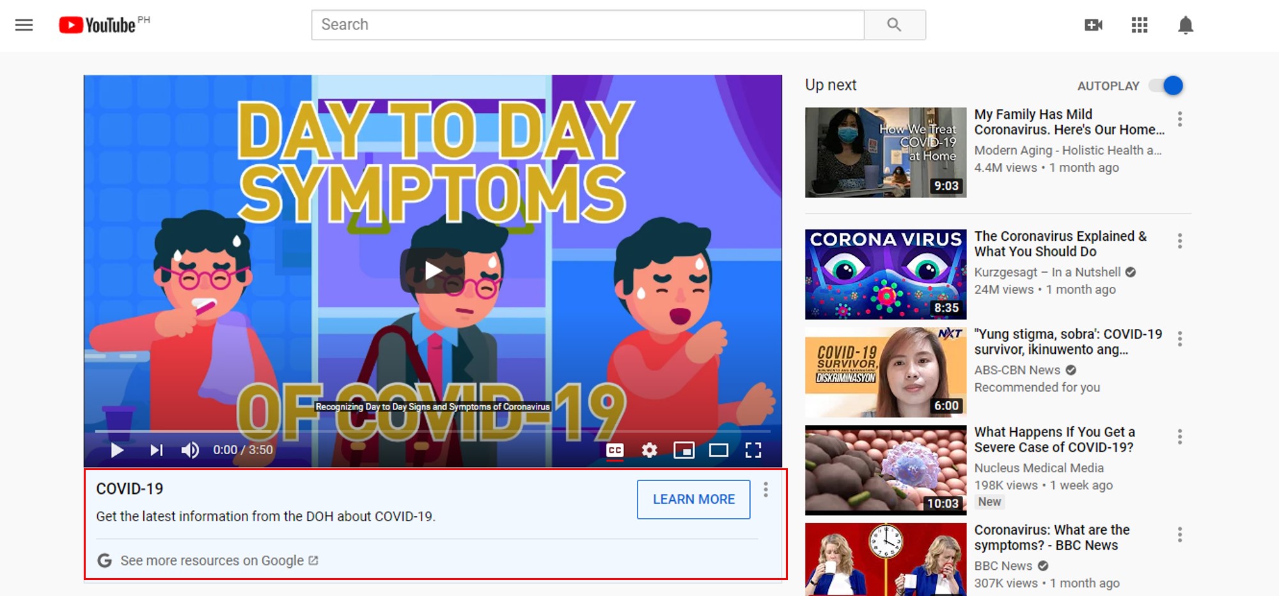Click the COVID-19 panel heading
The image size is (1279, 596).
tap(130, 489)
